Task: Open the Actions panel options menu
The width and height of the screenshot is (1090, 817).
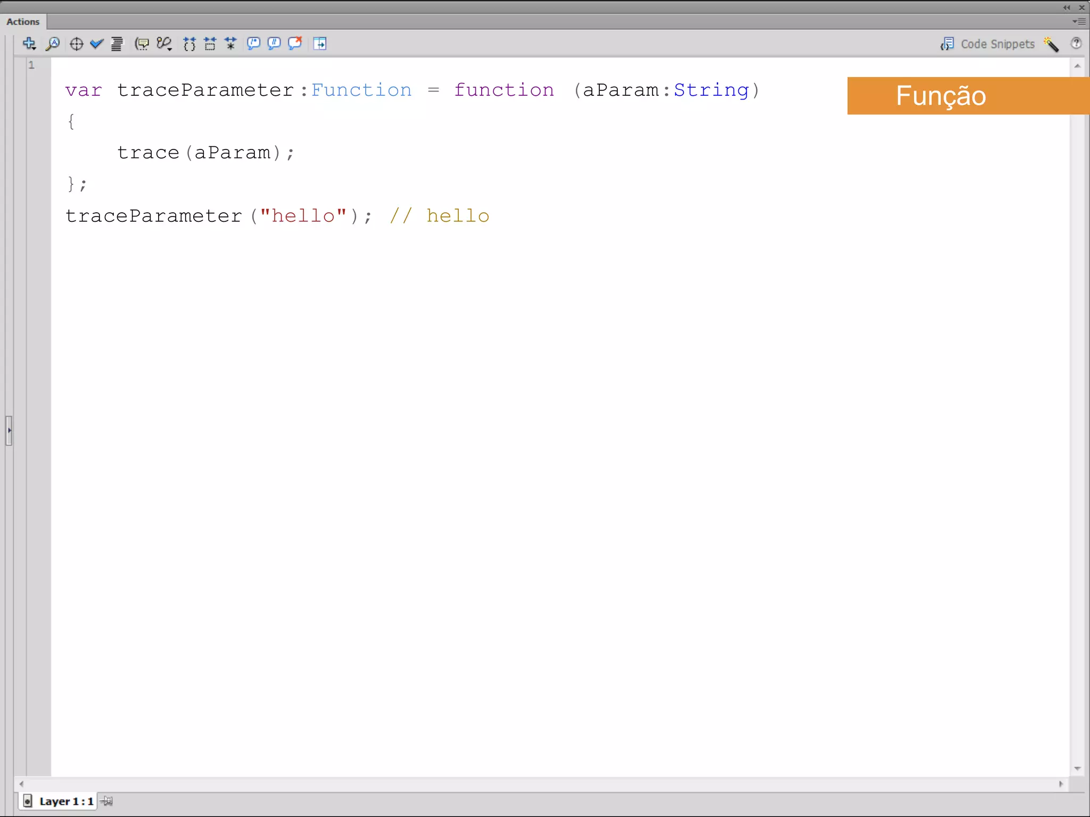Action: 1079,22
